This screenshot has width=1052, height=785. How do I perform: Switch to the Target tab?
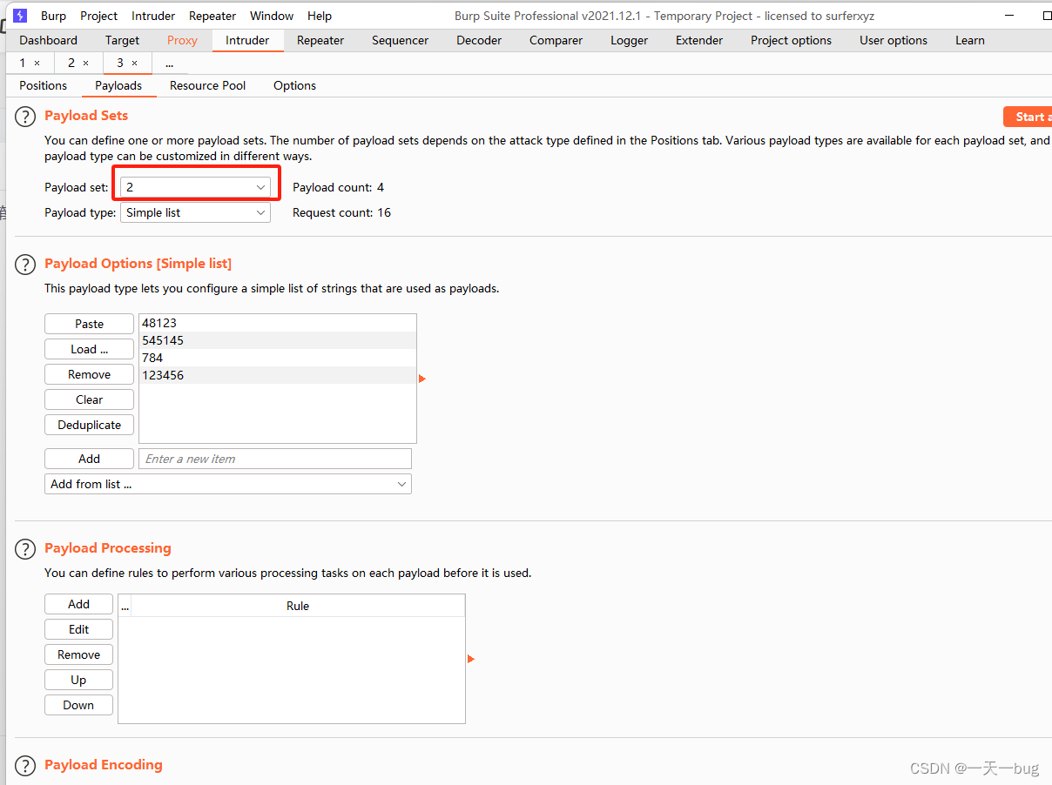point(122,40)
